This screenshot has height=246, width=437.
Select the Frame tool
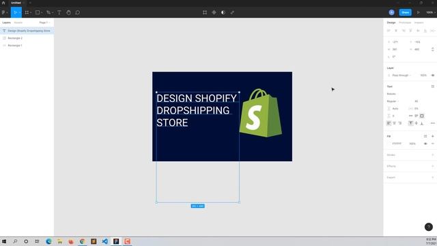click(27, 12)
